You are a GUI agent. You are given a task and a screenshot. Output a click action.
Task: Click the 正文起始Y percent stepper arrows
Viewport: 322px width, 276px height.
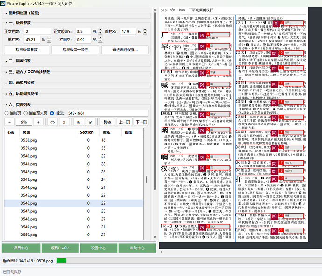pos(100,31)
